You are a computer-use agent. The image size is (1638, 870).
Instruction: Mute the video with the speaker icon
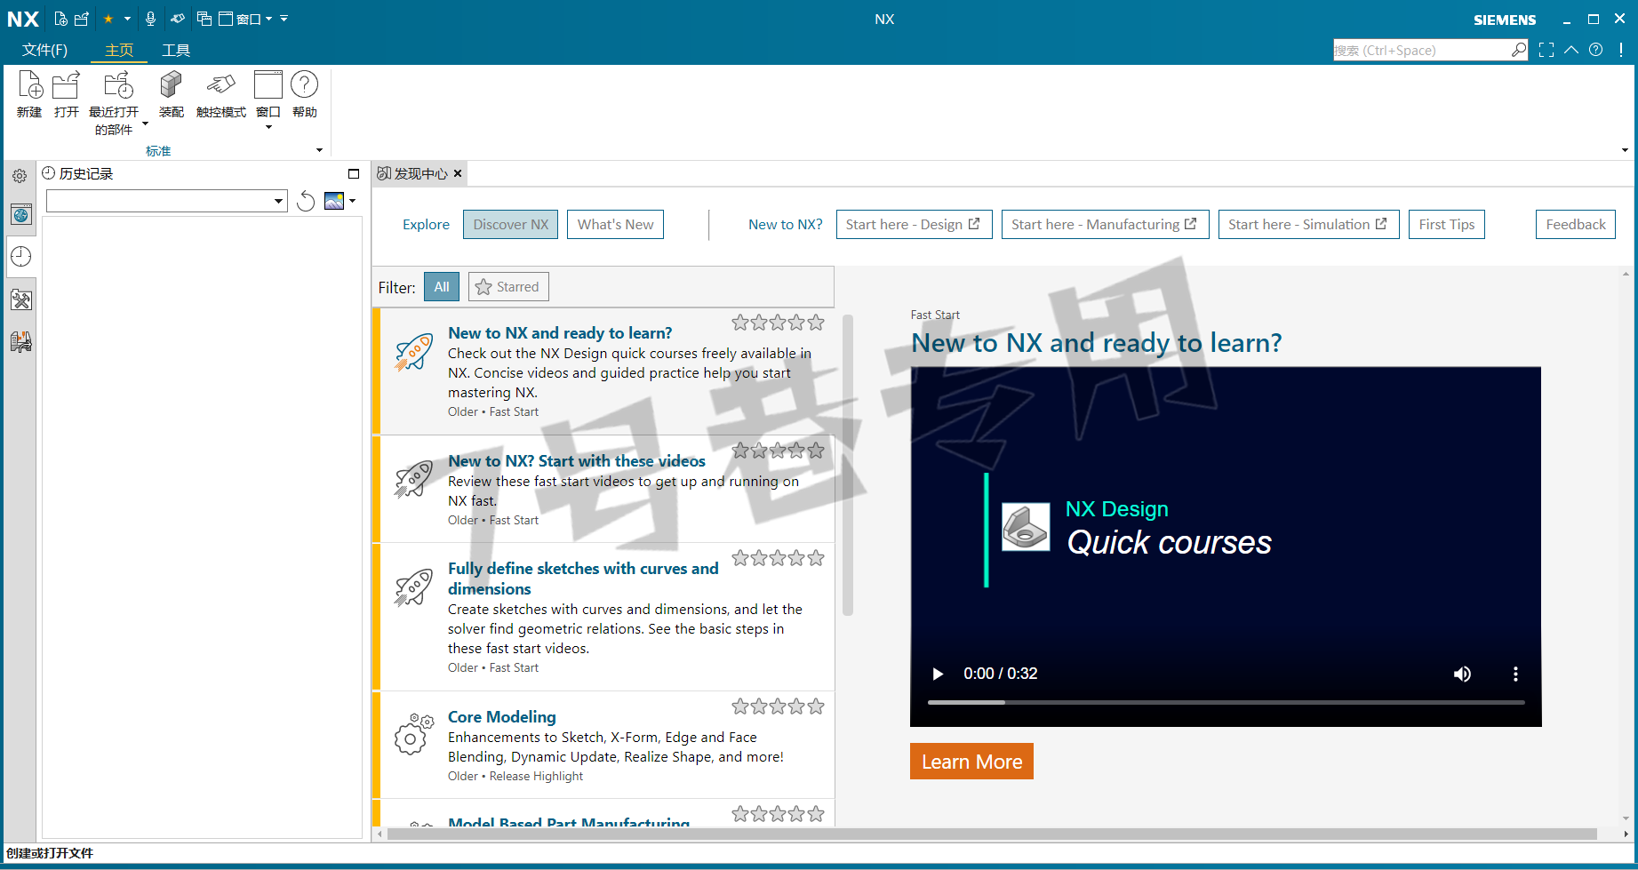(1462, 674)
